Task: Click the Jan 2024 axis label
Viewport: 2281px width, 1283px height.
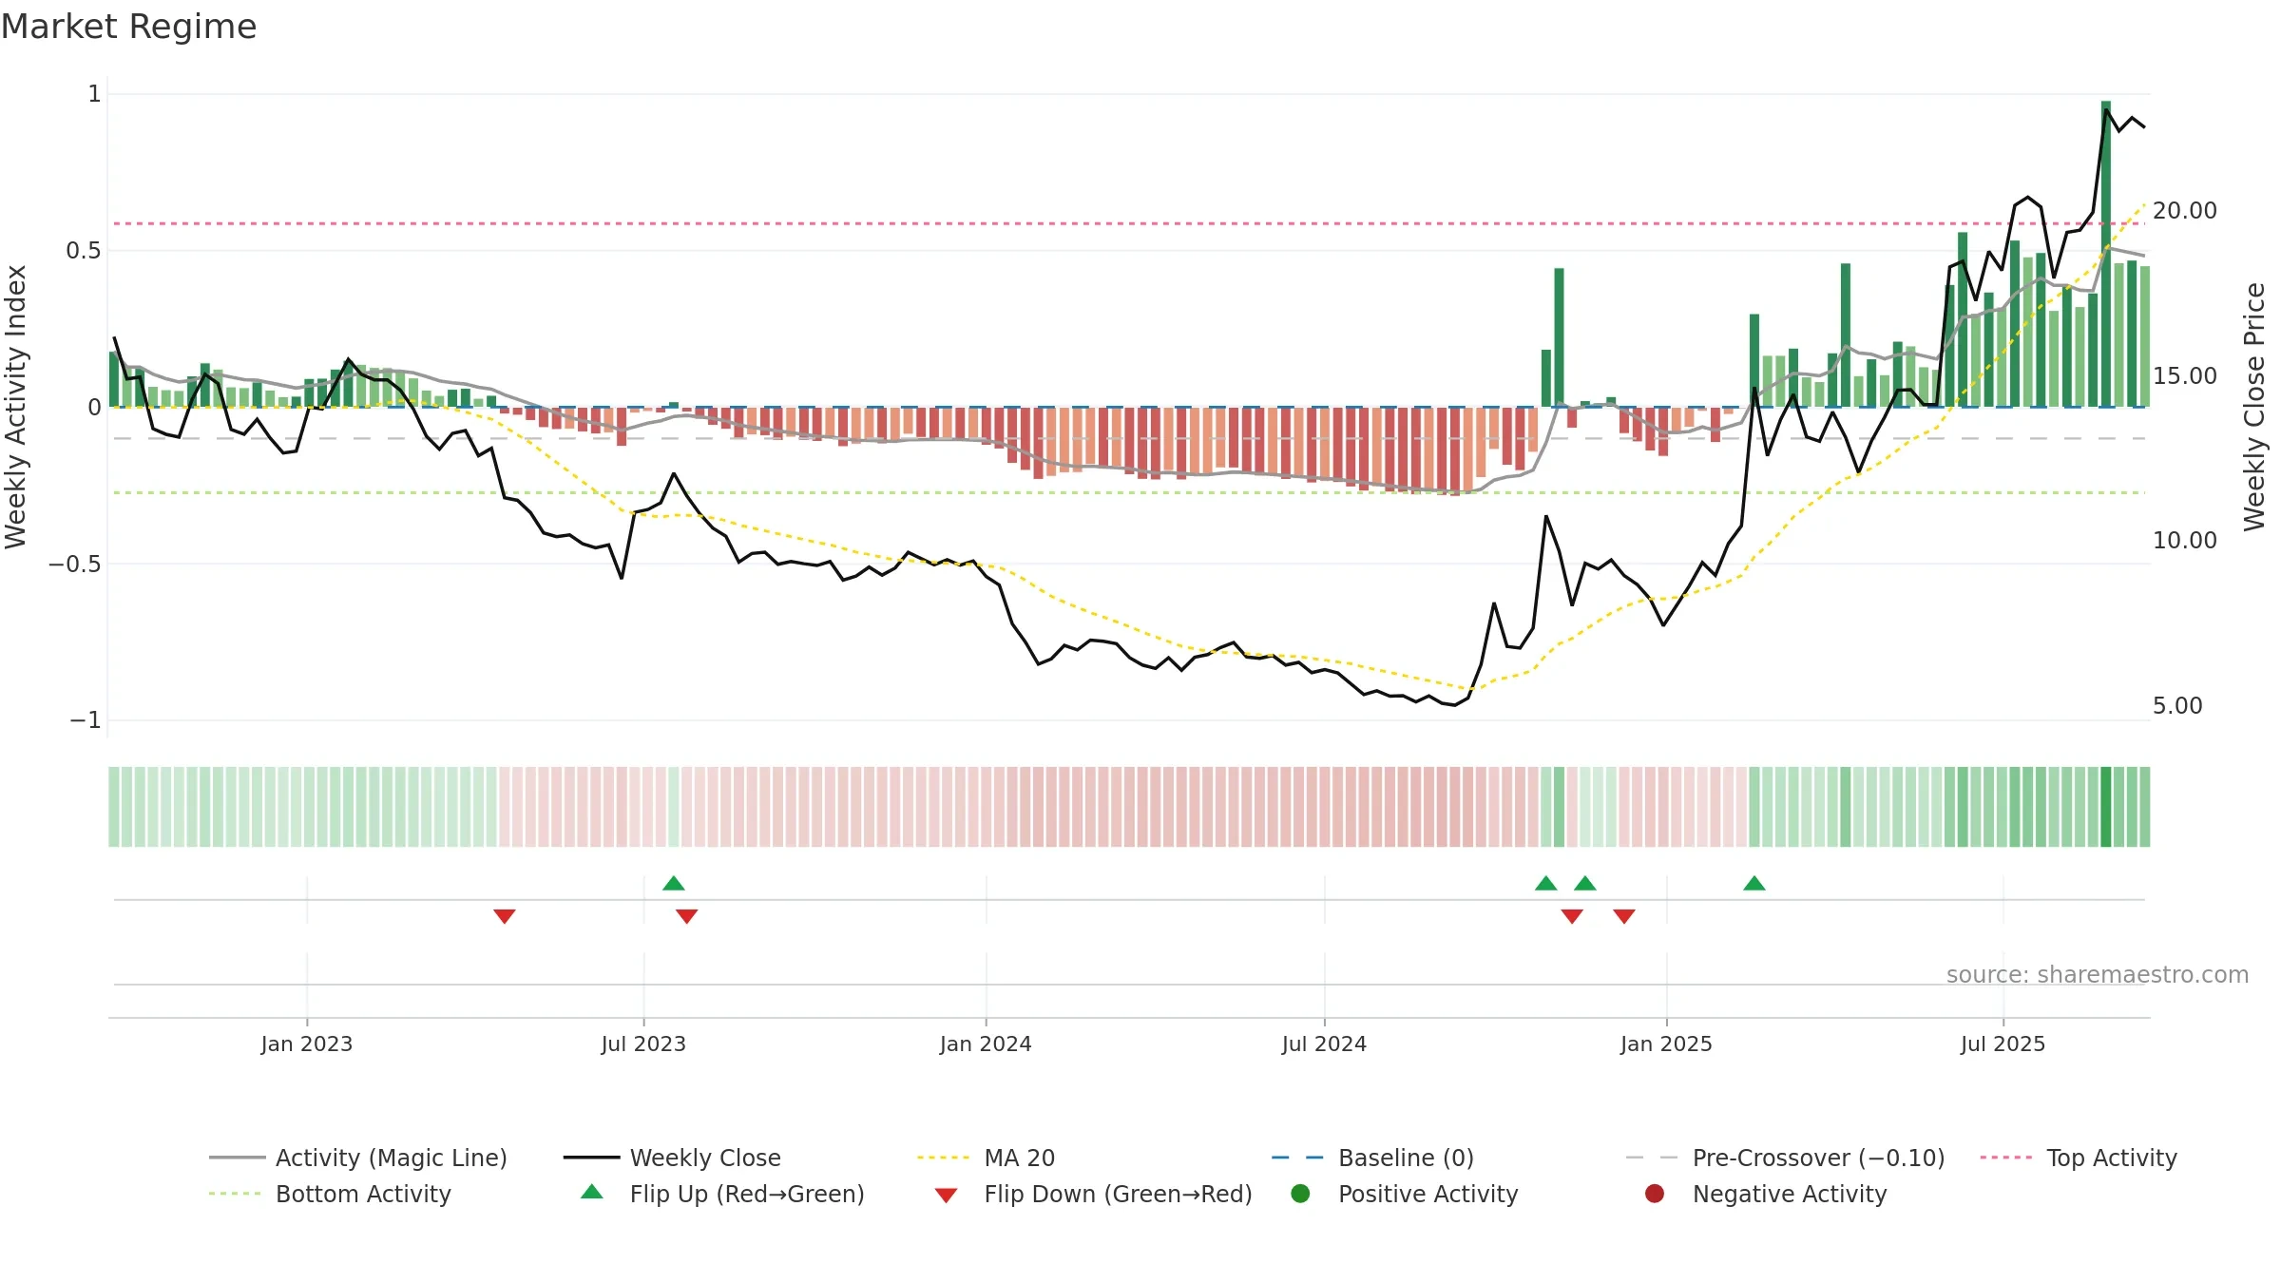Action: tap(986, 1044)
